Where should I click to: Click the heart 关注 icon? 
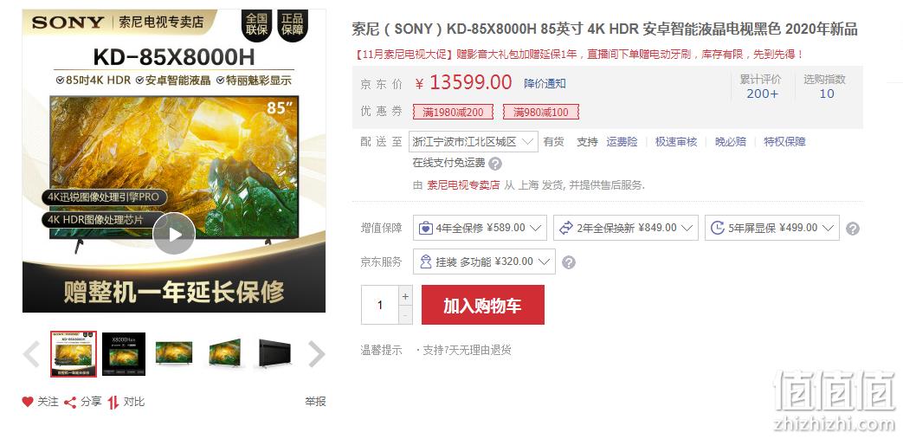point(28,402)
